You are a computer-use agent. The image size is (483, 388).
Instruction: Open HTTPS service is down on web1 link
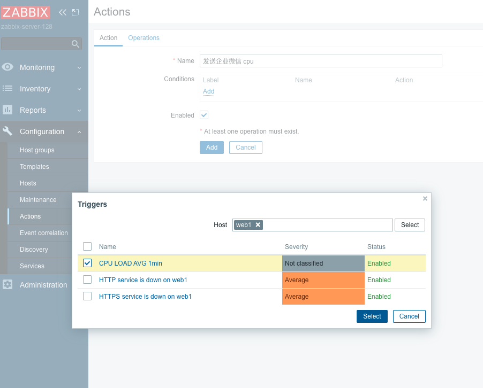(x=146, y=297)
